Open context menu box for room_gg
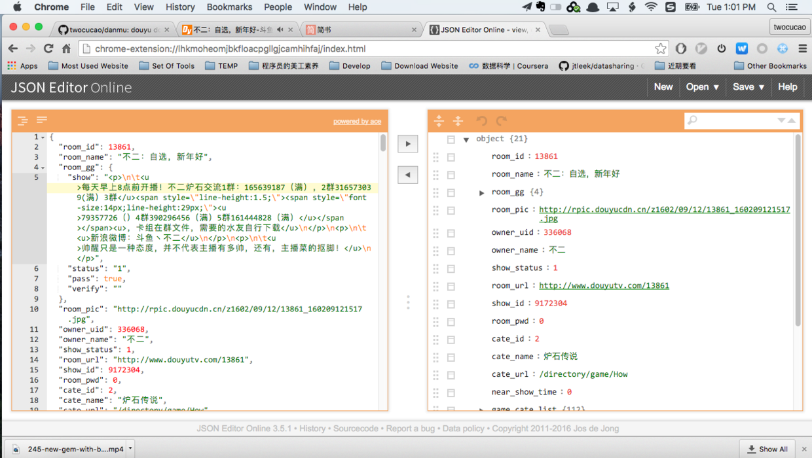This screenshot has height=458, width=812. coord(451,192)
